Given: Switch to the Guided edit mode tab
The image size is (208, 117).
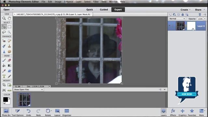Looking at the screenshot, I should pyautogui.click(x=104, y=9).
